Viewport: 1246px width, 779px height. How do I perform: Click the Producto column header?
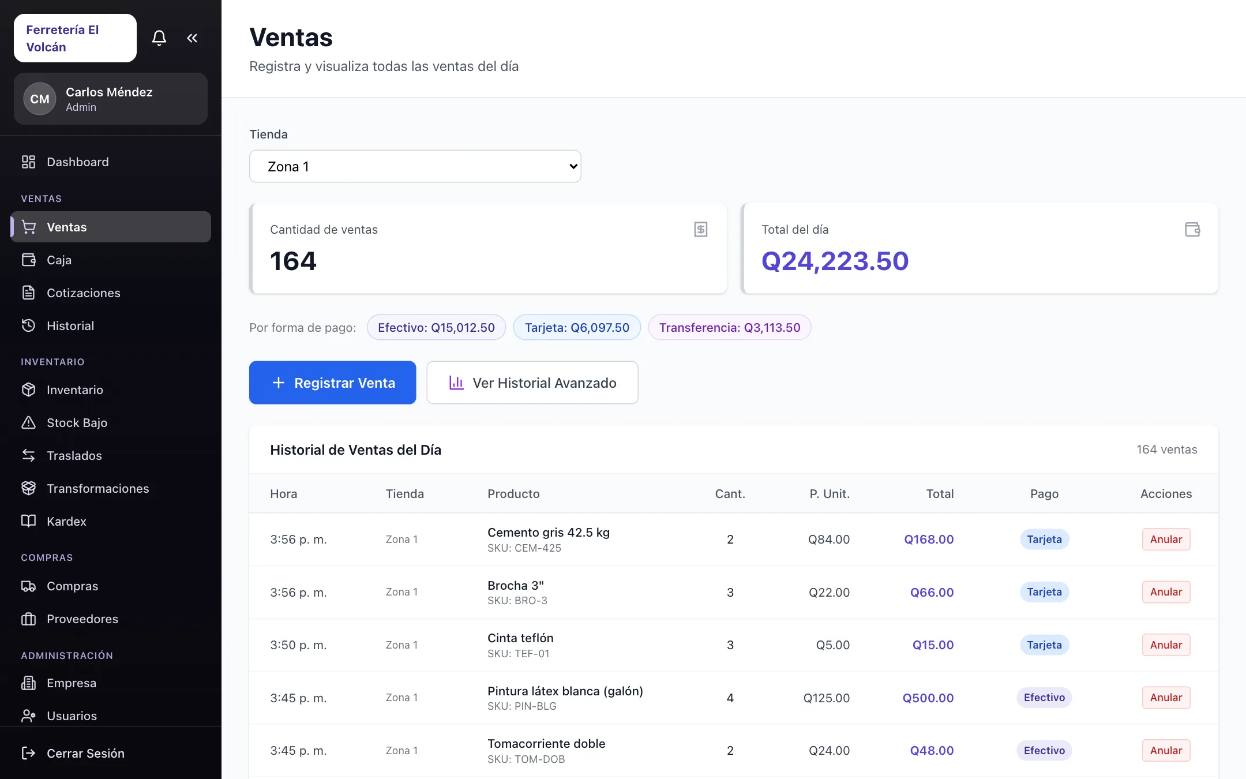pyautogui.click(x=513, y=494)
